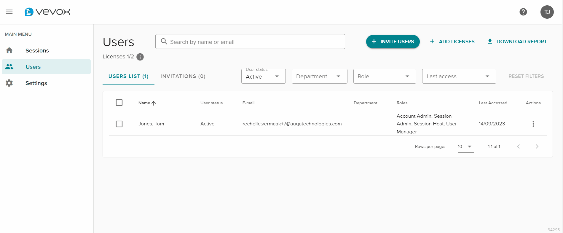Viewport: 563px width, 233px height.
Task: Click the Department column header
Action: click(x=365, y=103)
